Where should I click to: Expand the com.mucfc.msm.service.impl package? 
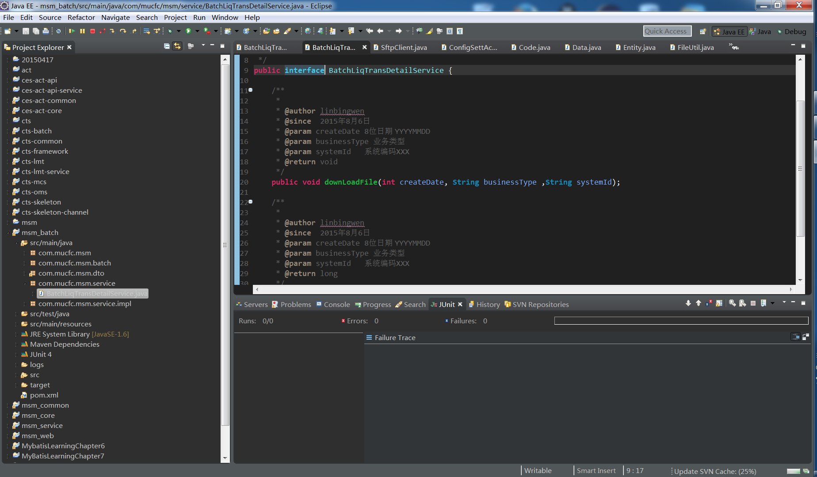[x=25, y=303]
